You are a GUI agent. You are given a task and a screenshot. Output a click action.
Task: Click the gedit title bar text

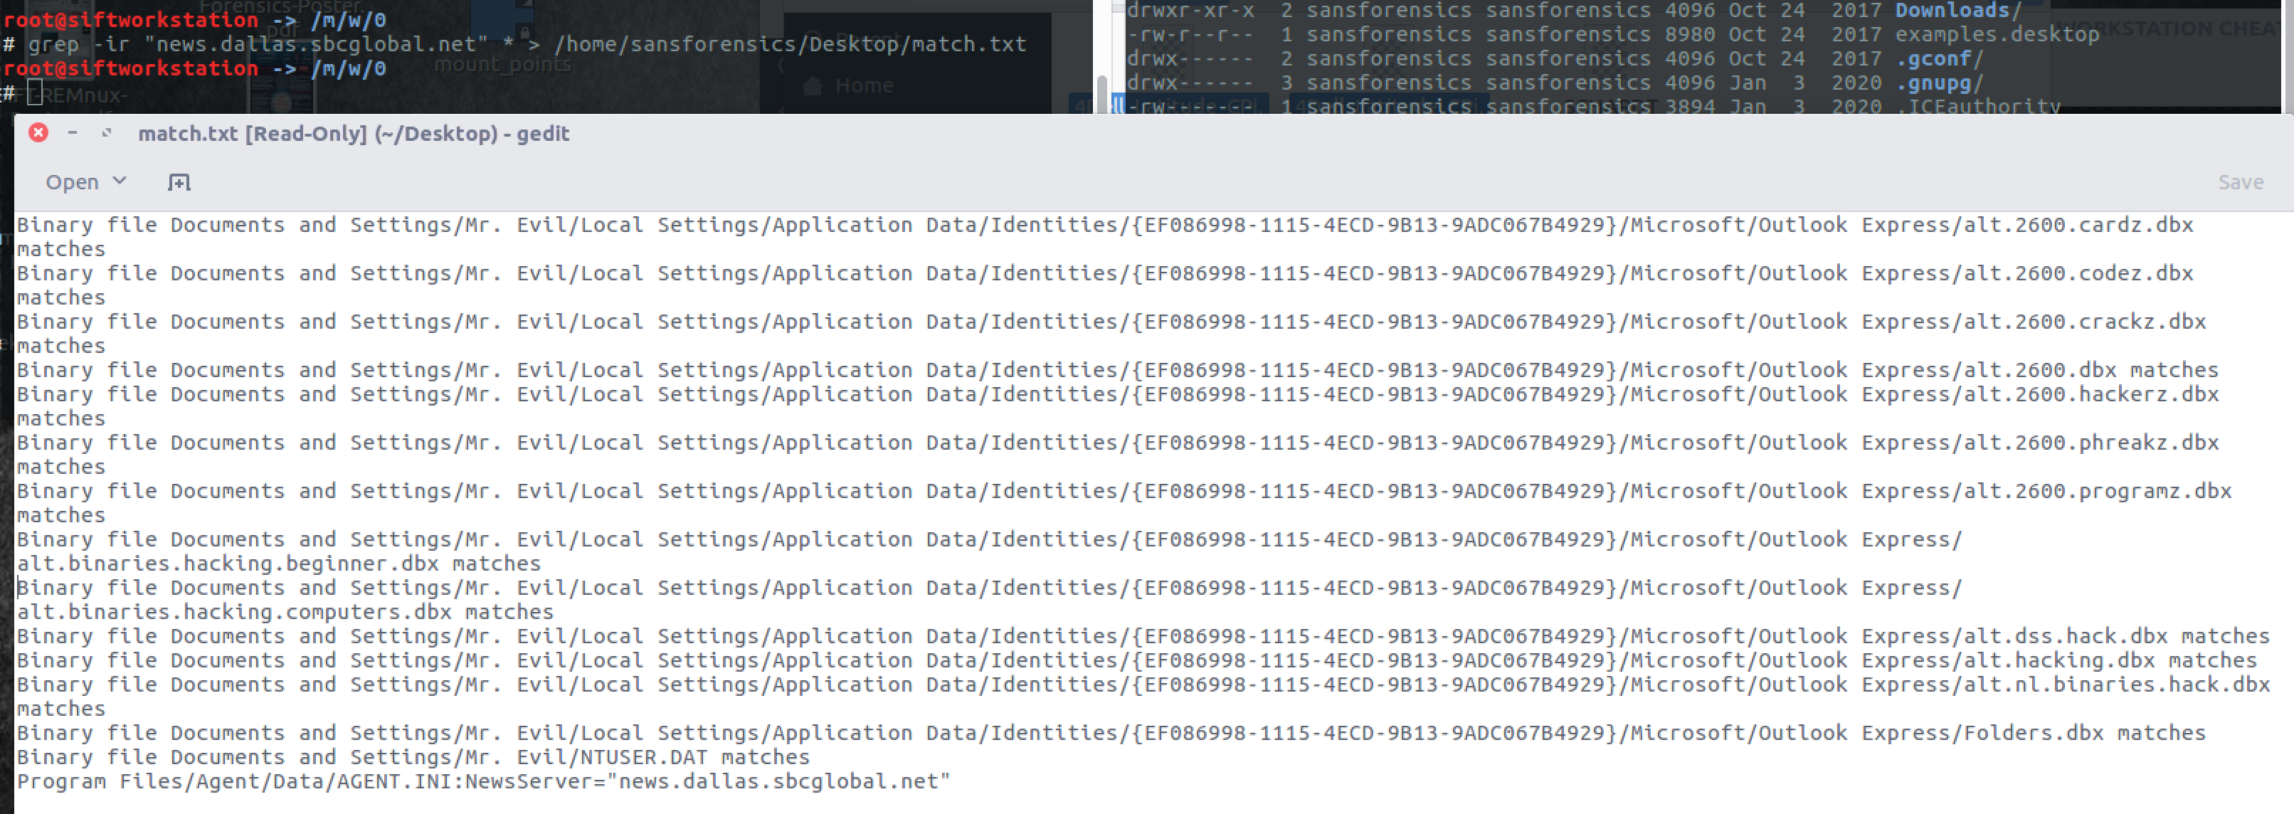pos(354,134)
